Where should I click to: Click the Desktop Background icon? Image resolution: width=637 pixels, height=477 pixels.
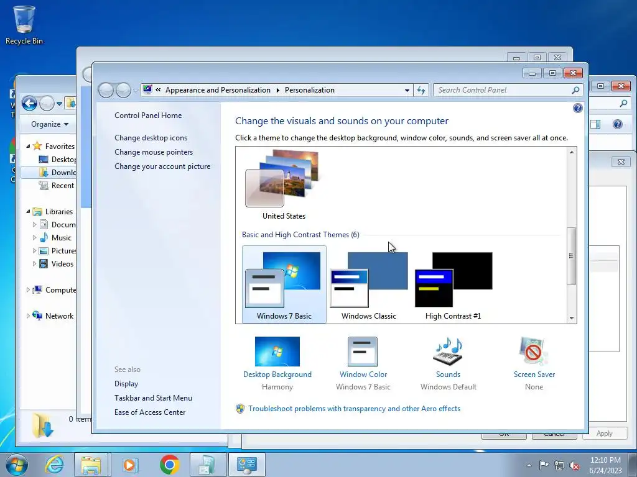coord(277,352)
